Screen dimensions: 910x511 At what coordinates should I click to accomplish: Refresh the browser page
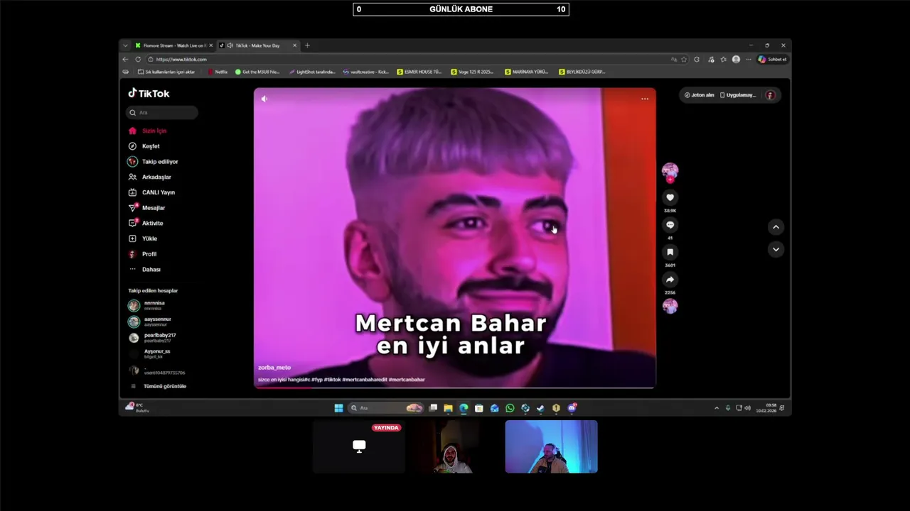tap(138, 60)
